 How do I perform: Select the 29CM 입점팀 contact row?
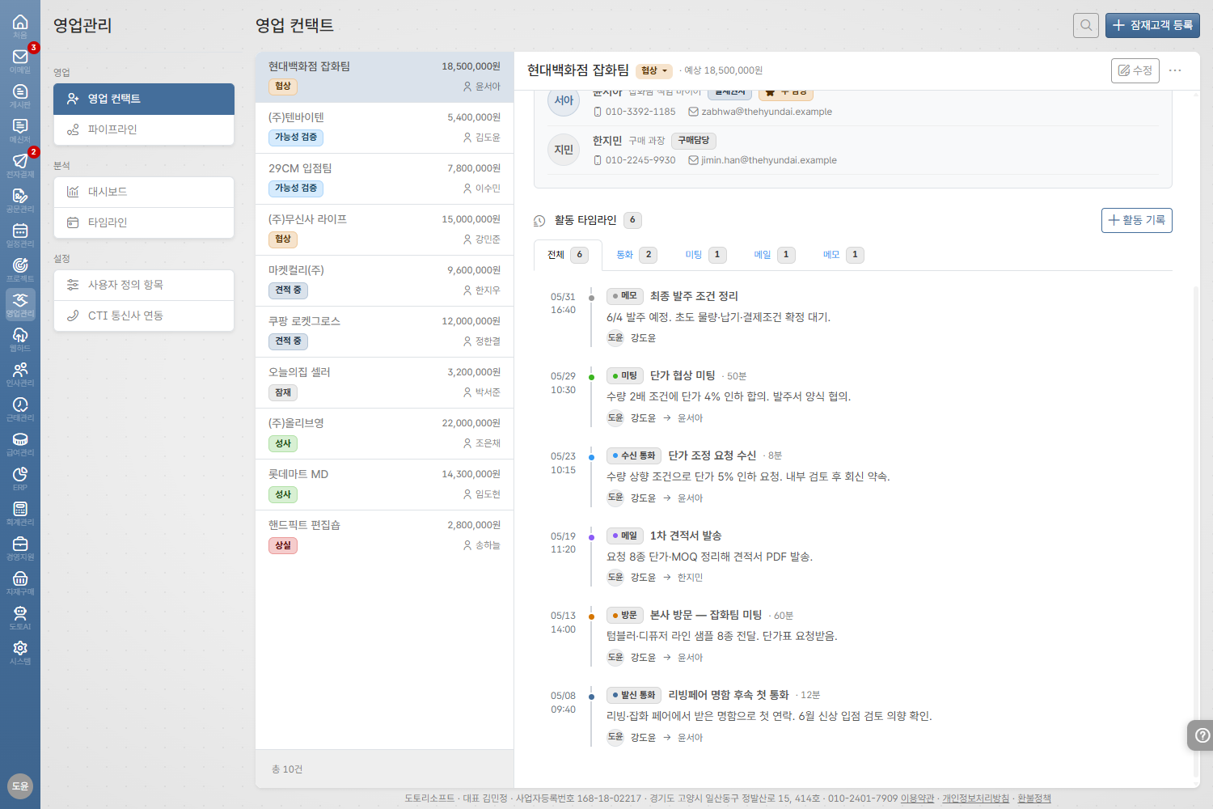pyautogui.click(x=384, y=179)
